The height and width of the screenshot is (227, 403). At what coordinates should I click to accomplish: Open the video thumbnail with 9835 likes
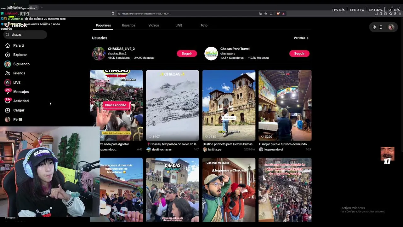tap(229, 105)
